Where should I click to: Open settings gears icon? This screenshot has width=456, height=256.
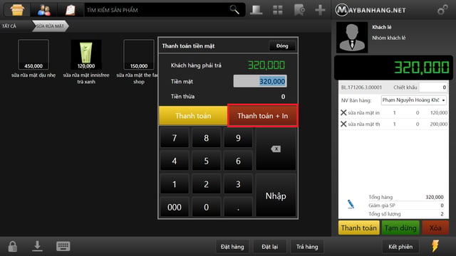pos(442,10)
